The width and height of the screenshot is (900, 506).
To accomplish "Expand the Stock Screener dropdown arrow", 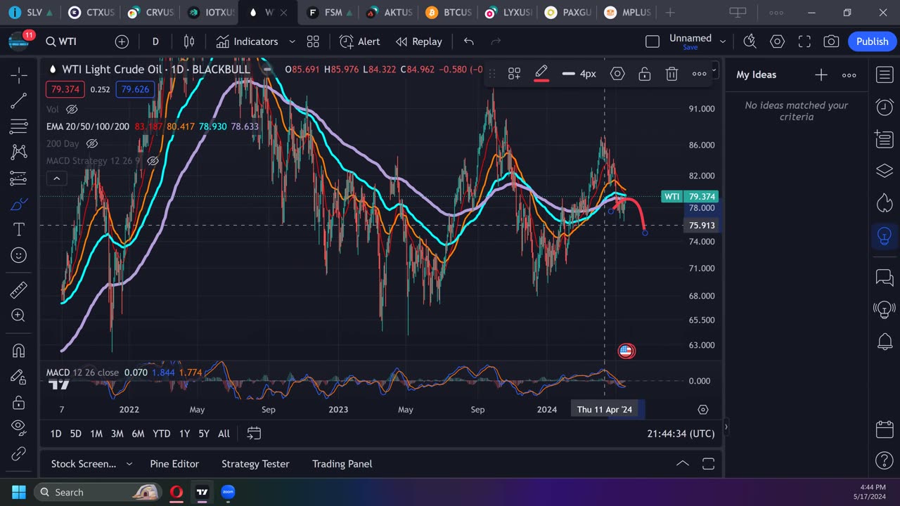I will (129, 464).
